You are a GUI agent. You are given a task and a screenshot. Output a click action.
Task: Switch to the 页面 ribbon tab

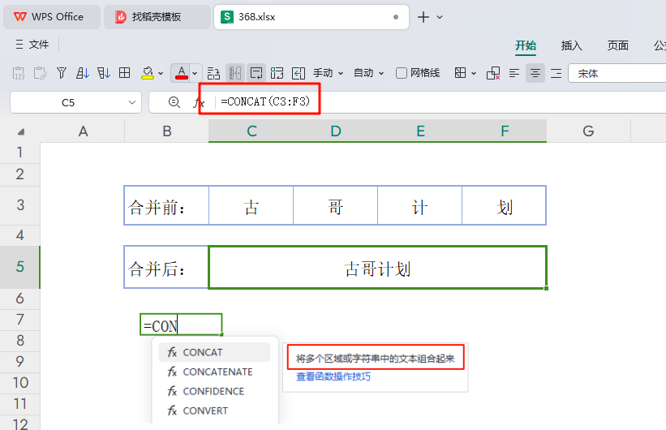pyautogui.click(x=617, y=45)
